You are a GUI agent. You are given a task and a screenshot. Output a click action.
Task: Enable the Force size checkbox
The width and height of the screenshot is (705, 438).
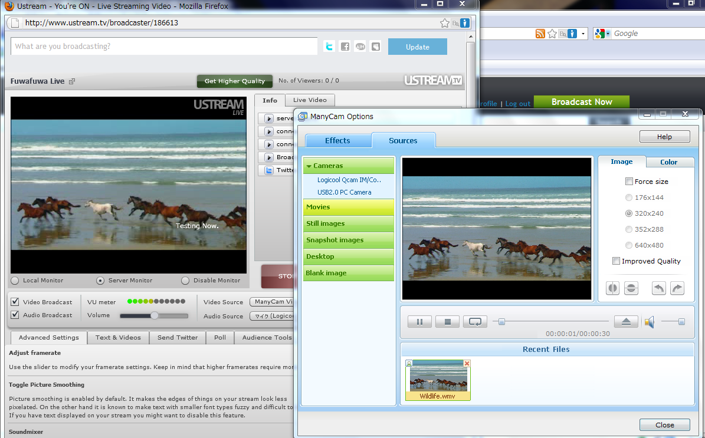click(629, 182)
